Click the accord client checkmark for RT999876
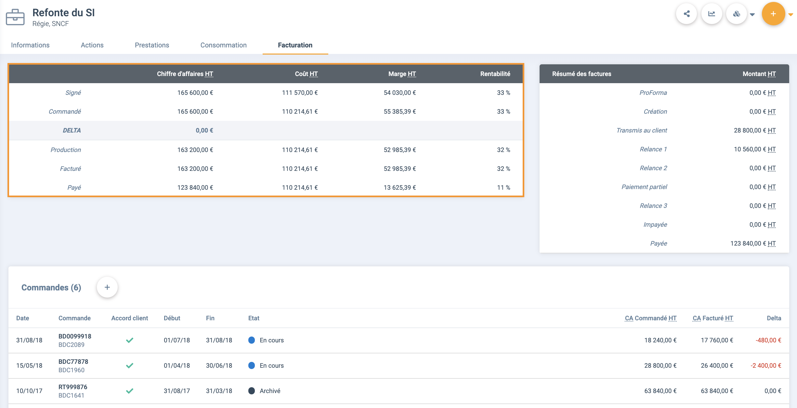The image size is (797, 408). click(130, 391)
